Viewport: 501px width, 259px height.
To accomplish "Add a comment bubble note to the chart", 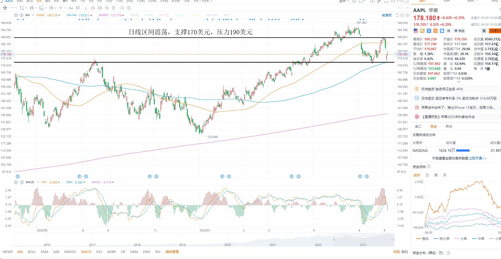I will 78,8.
